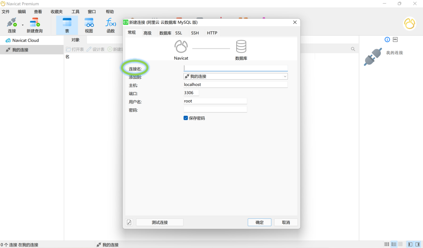423x248 pixels.
Task: Click the 我的连接 status bar entry
Action: point(108,245)
